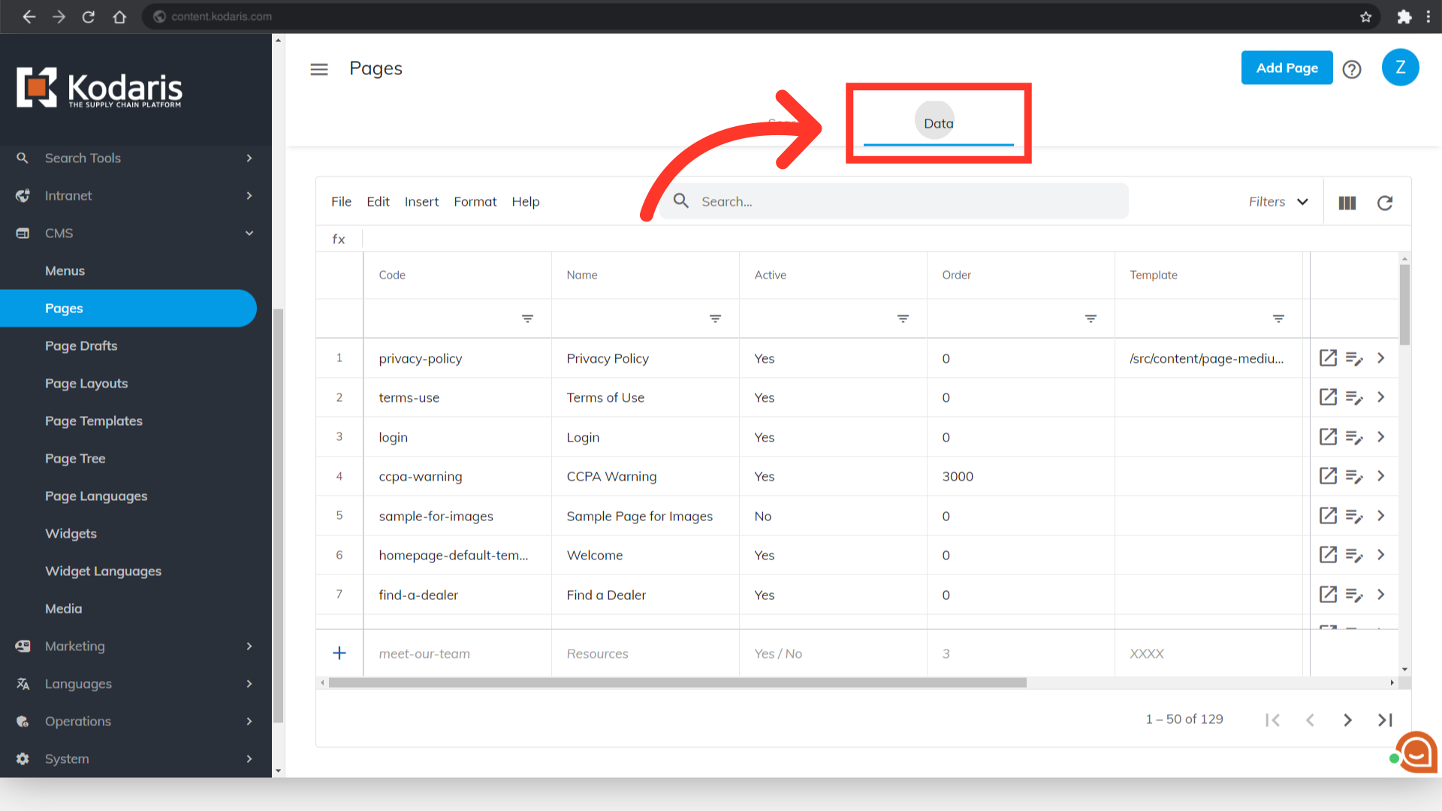This screenshot has width=1442, height=811.
Task: Click the hamburger menu icon beside Pages
Action: pyautogui.click(x=319, y=69)
